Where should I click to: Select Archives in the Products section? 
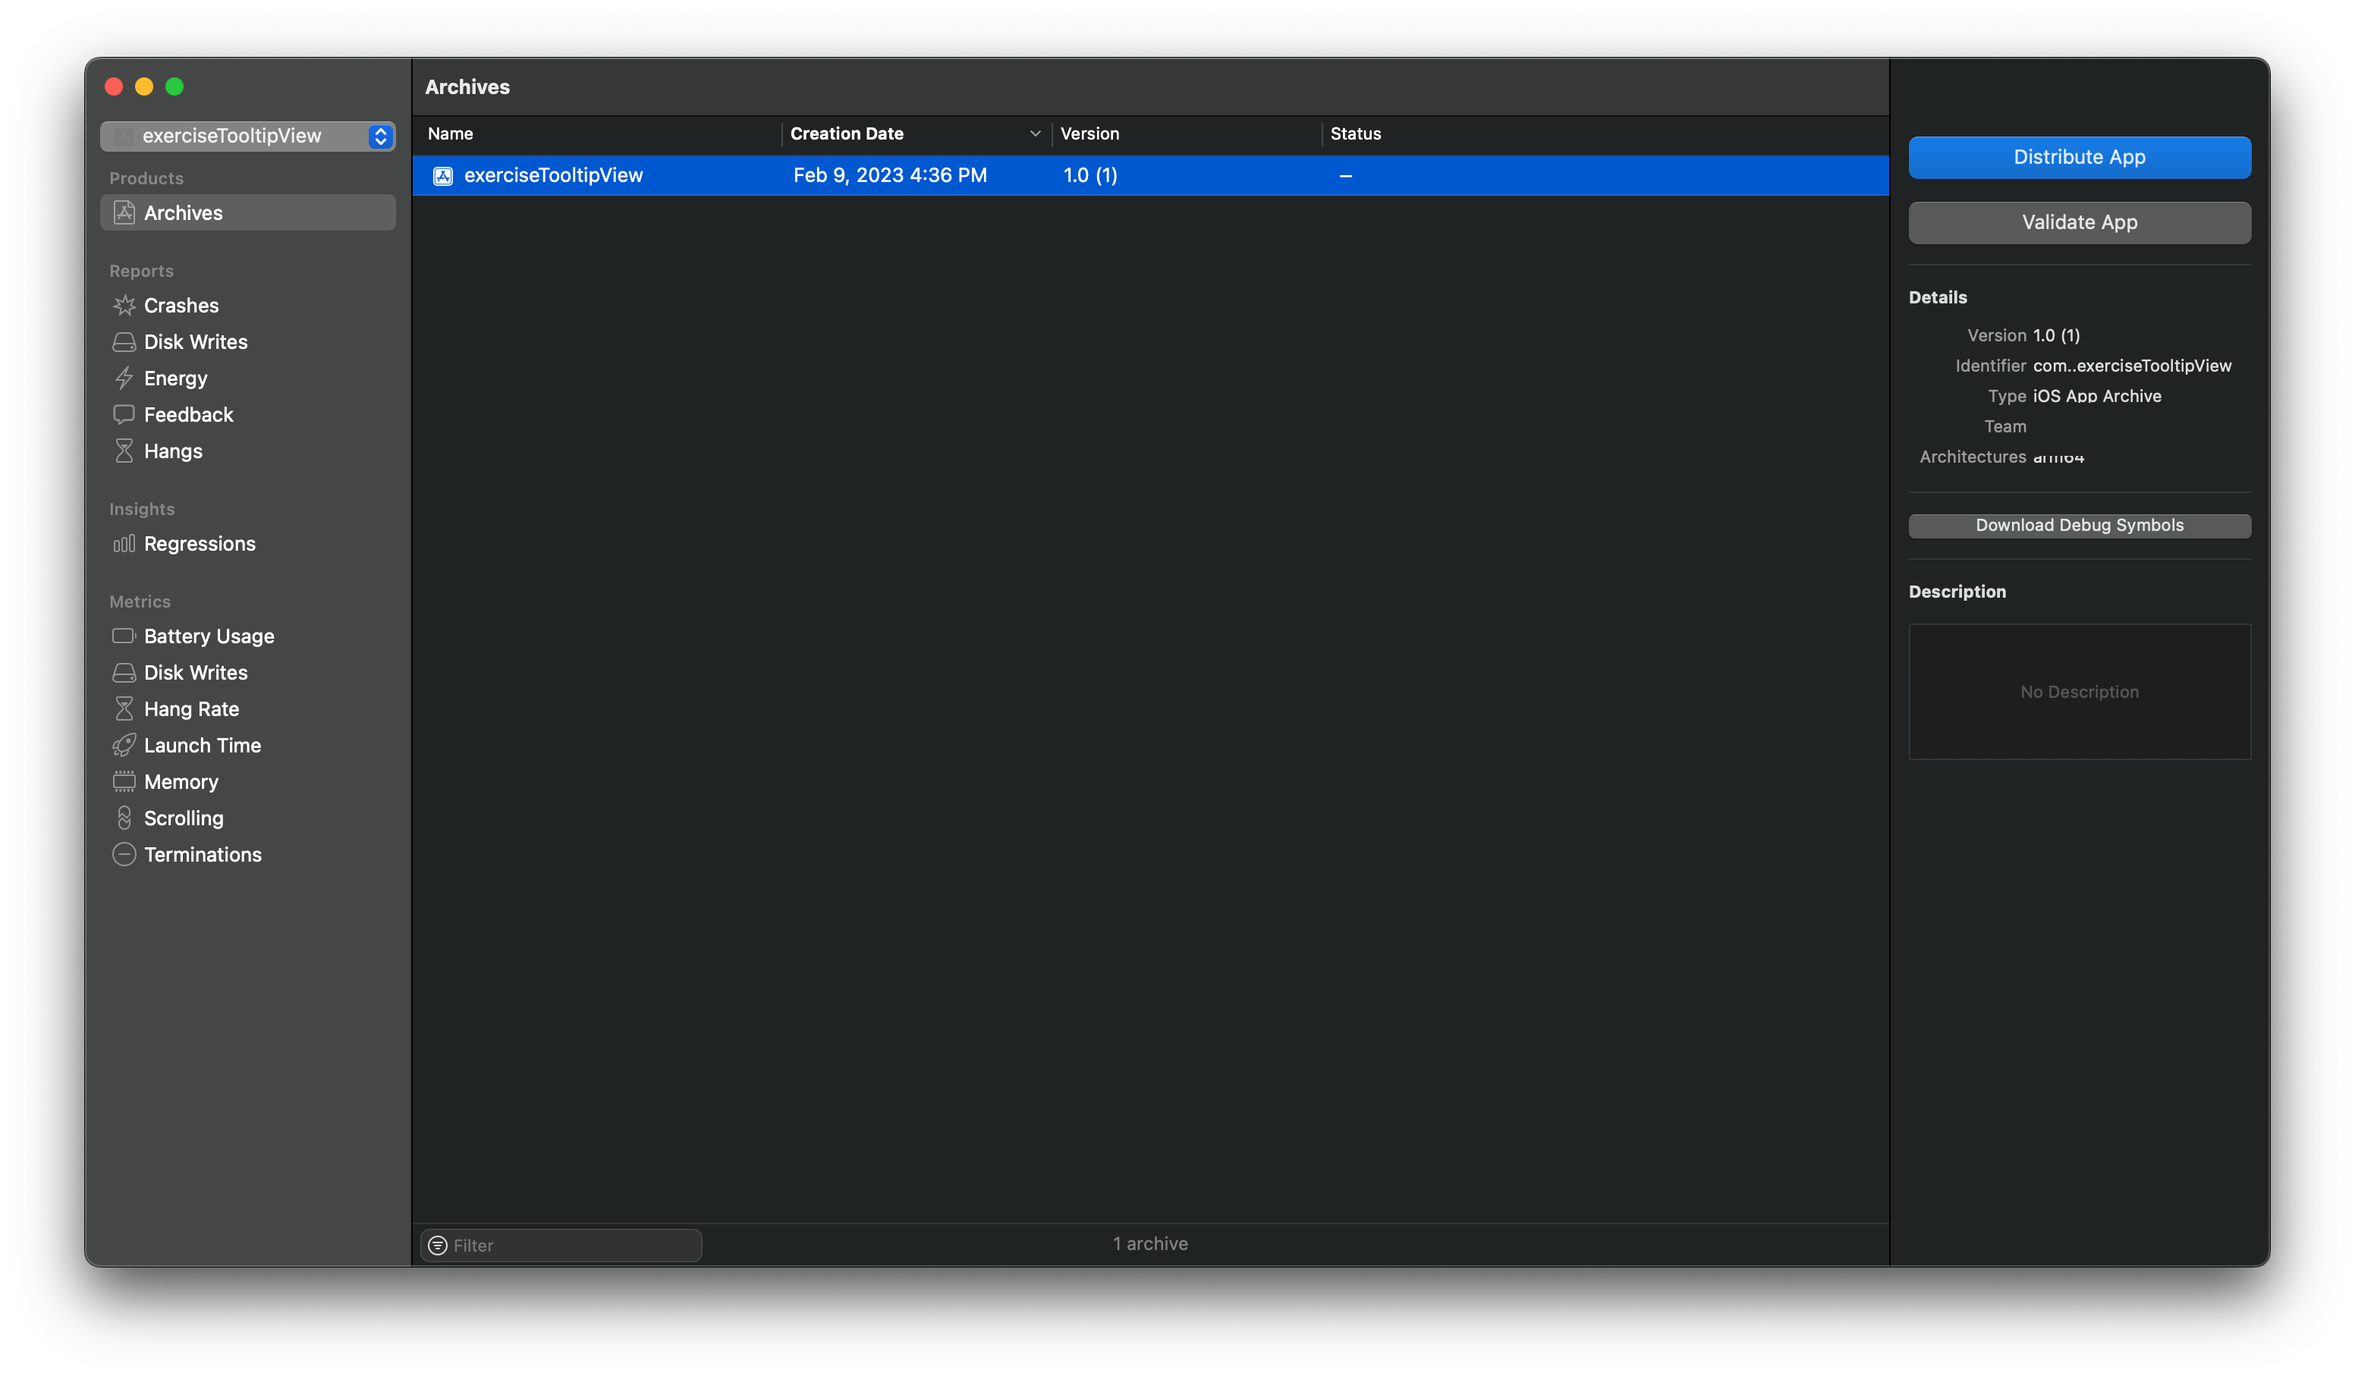point(247,213)
